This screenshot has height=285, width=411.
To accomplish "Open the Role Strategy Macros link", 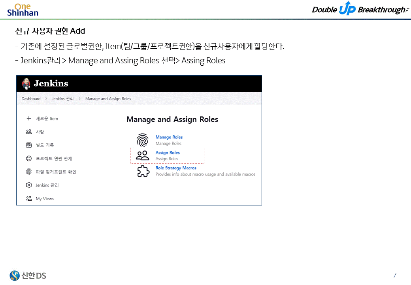I will click(176, 168).
